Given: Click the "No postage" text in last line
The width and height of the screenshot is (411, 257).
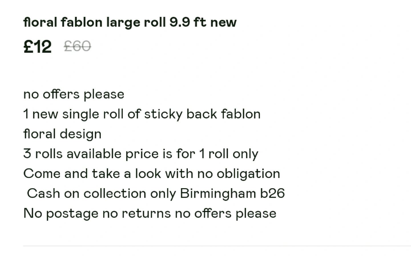Looking at the screenshot, I should point(61,213).
